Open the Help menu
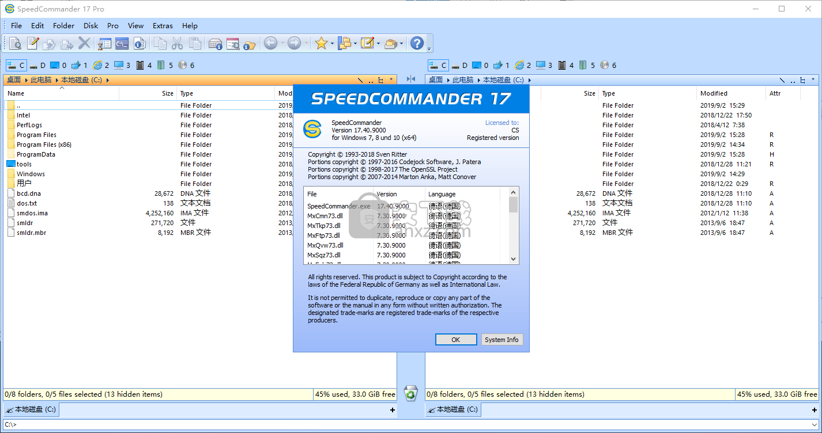This screenshot has height=433, width=822. [x=190, y=25]
